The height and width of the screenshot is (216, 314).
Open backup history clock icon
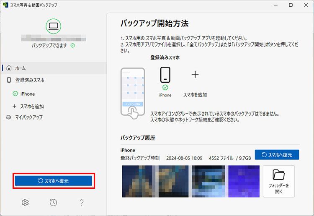(53, 203)
